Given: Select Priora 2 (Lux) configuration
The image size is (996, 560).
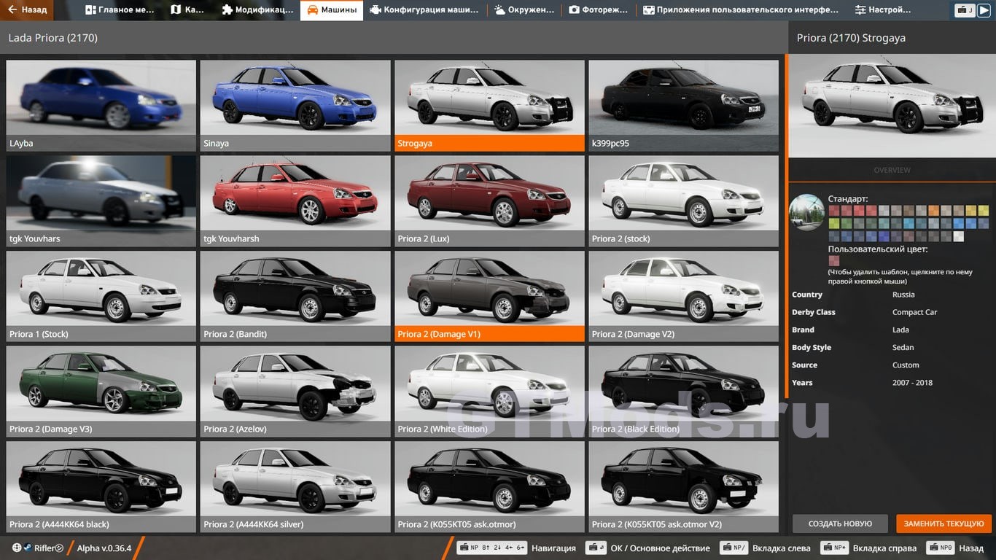Looking at the screenshot, I should pos(489,201).
